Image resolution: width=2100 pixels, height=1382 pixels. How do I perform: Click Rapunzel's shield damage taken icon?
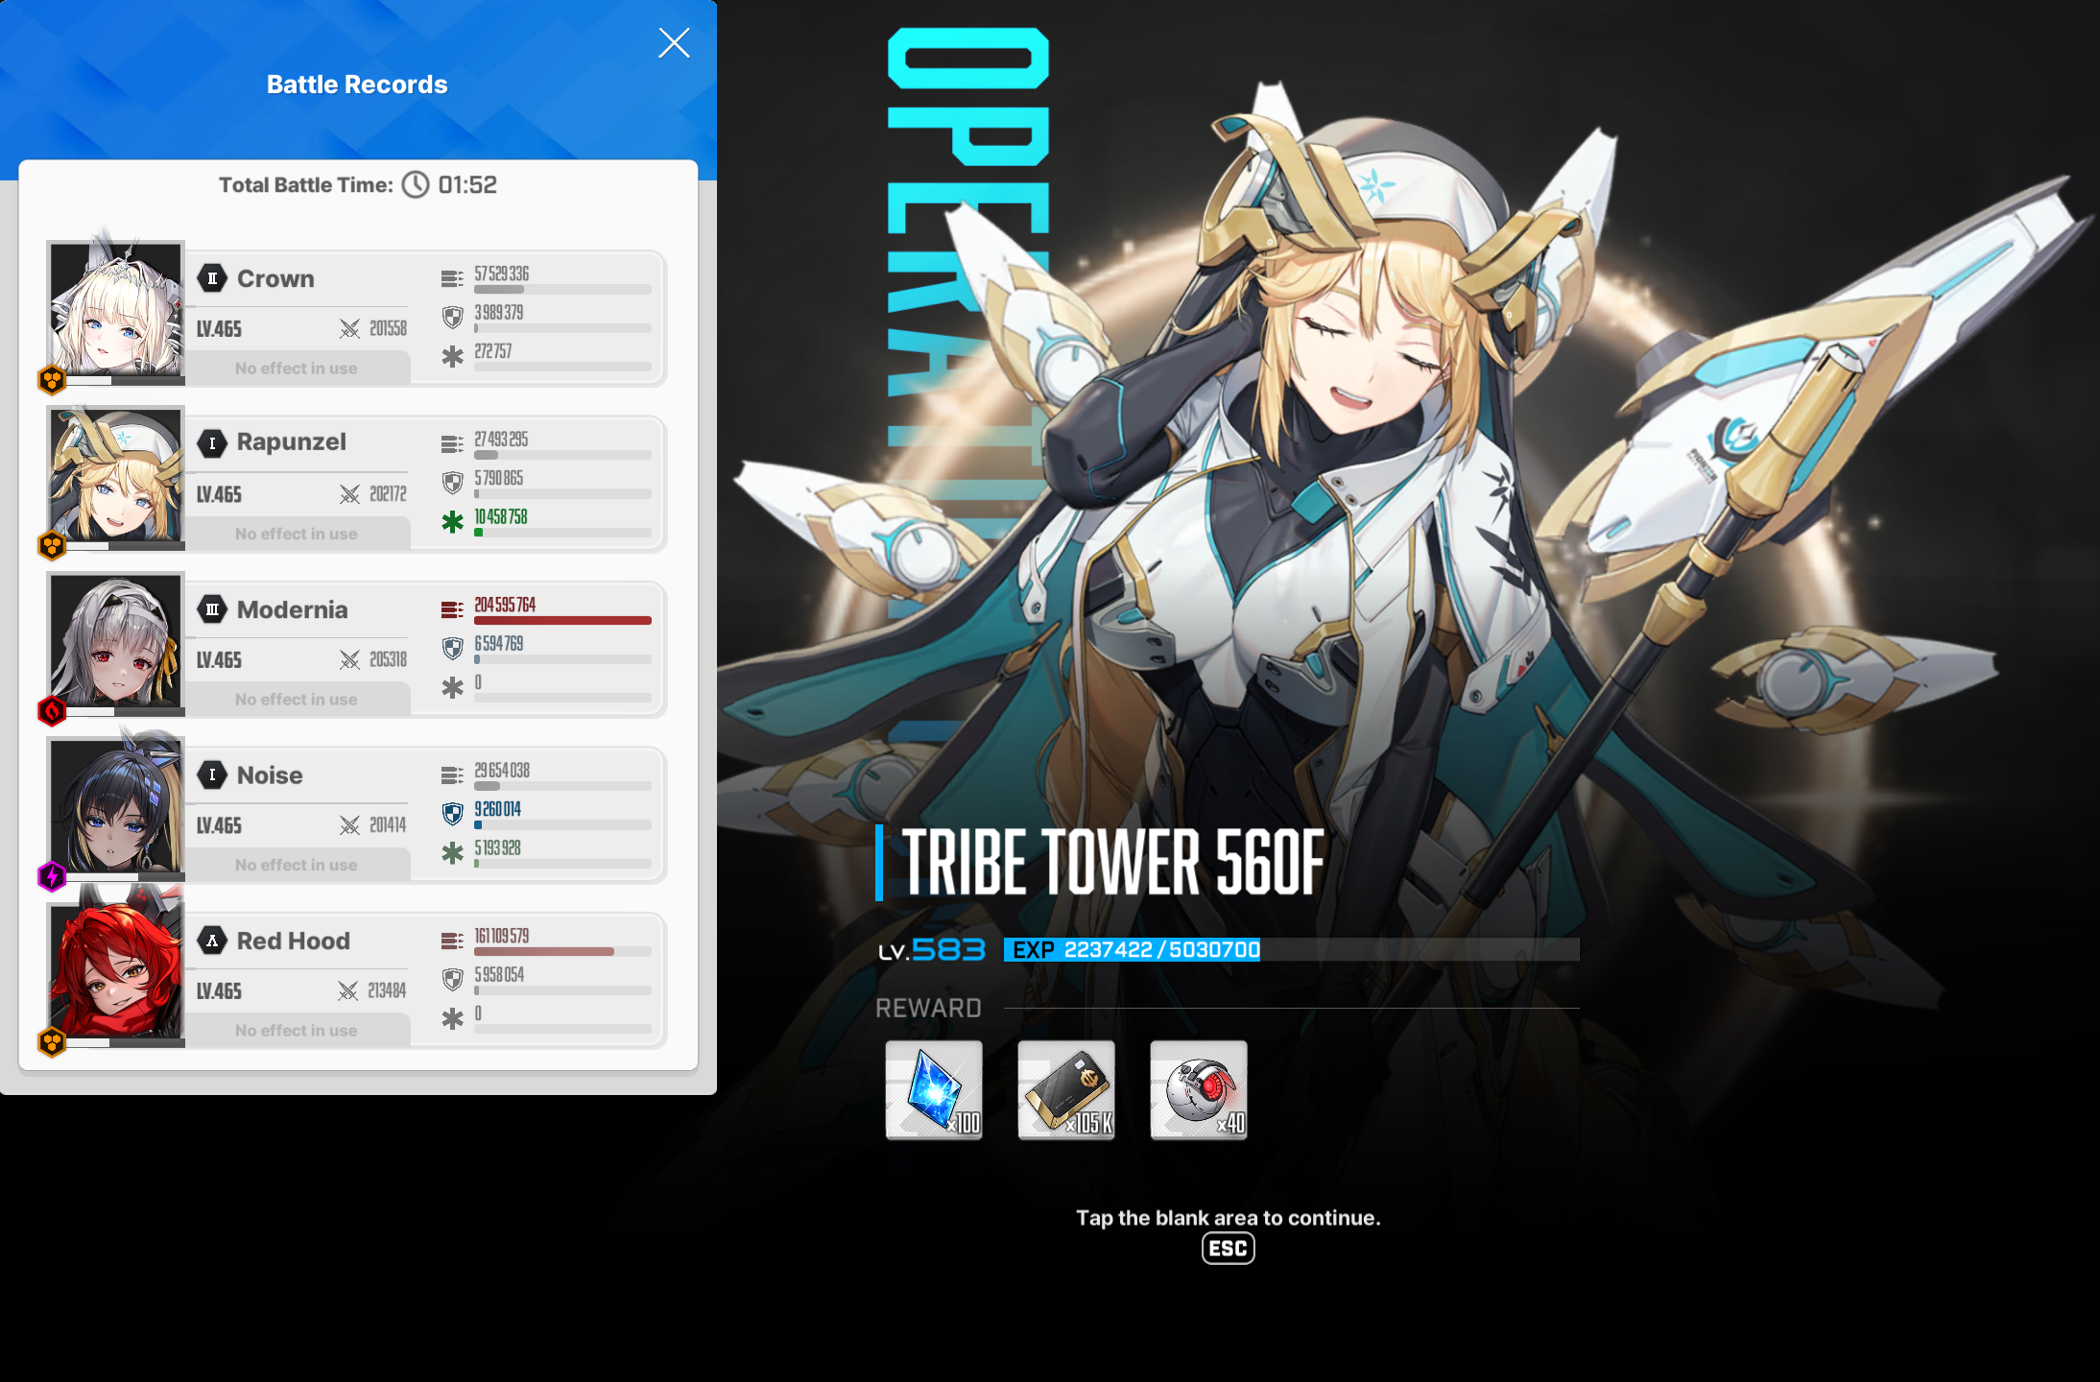tap(452, 483)
